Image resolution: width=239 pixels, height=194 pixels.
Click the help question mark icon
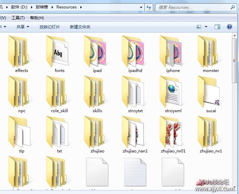[230, 27]
